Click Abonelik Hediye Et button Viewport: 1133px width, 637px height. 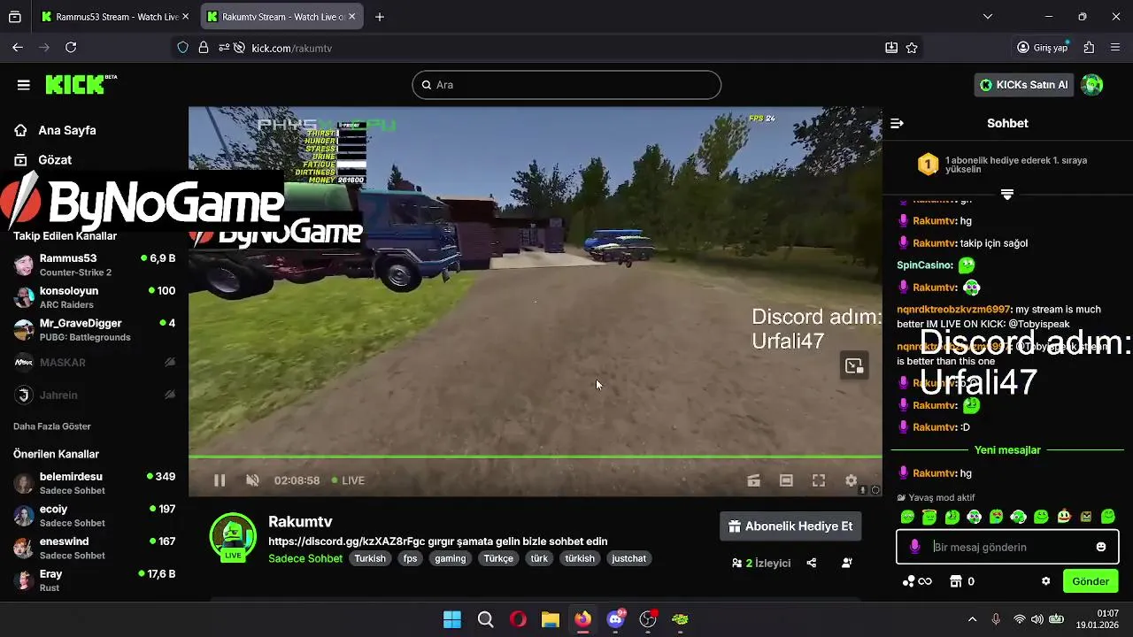tap(790, 526)
